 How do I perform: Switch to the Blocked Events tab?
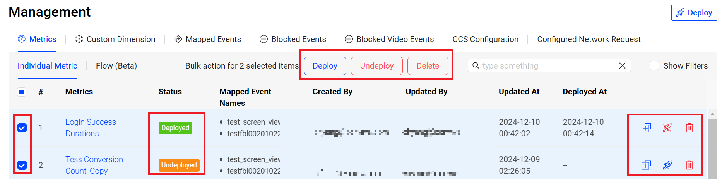coord(293,39)
